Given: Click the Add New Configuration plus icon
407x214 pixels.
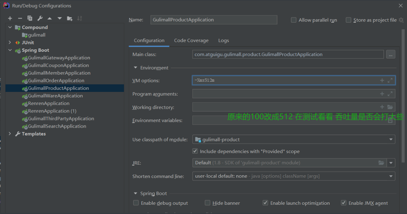Looking at the screenshot, I should tap(10, 19).
